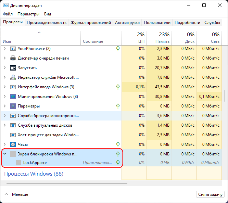This screenshot has width=228, height=203.
Task: Click the vertical scrollbar thumb
Action: (225, 96)
